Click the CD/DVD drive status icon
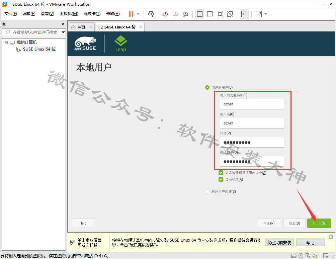This screenshot has height=259, width=336. [x=301, y=256]
